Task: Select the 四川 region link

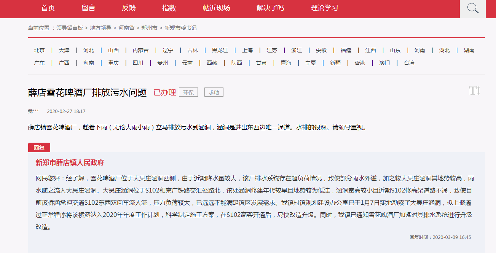Action: click(x=138, y=63)
